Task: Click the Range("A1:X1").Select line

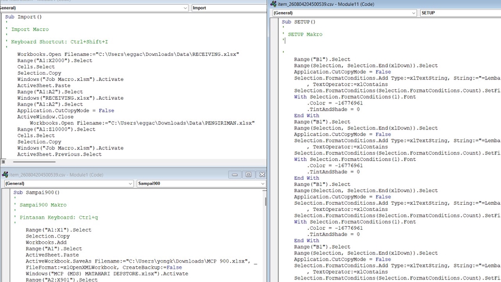Action: [58, 230]
